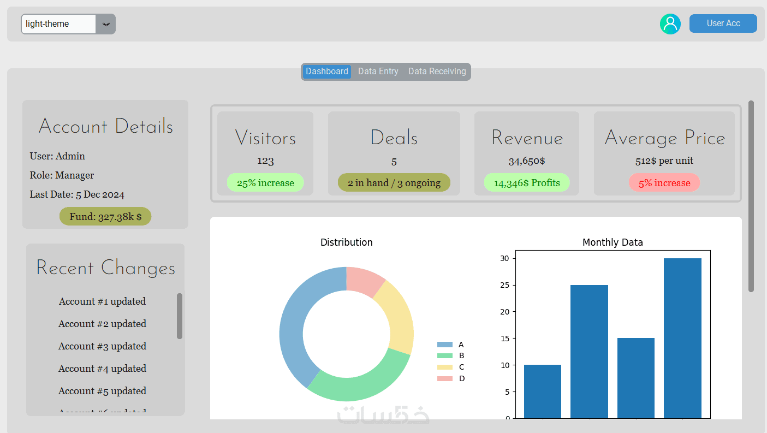Click the teal user avatar icon
The height and width of the screenshot is (433, 767).
(x=670, y=24)
